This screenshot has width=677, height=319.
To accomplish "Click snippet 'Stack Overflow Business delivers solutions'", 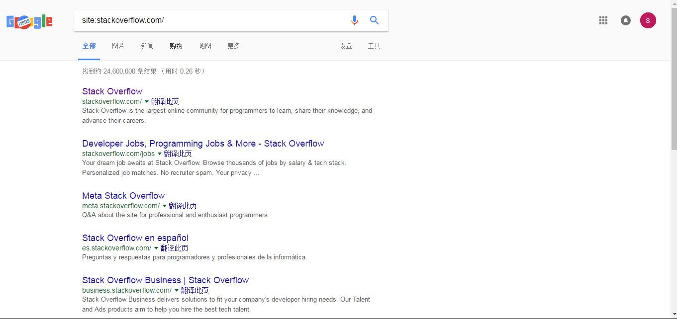I will coord(226,305).
